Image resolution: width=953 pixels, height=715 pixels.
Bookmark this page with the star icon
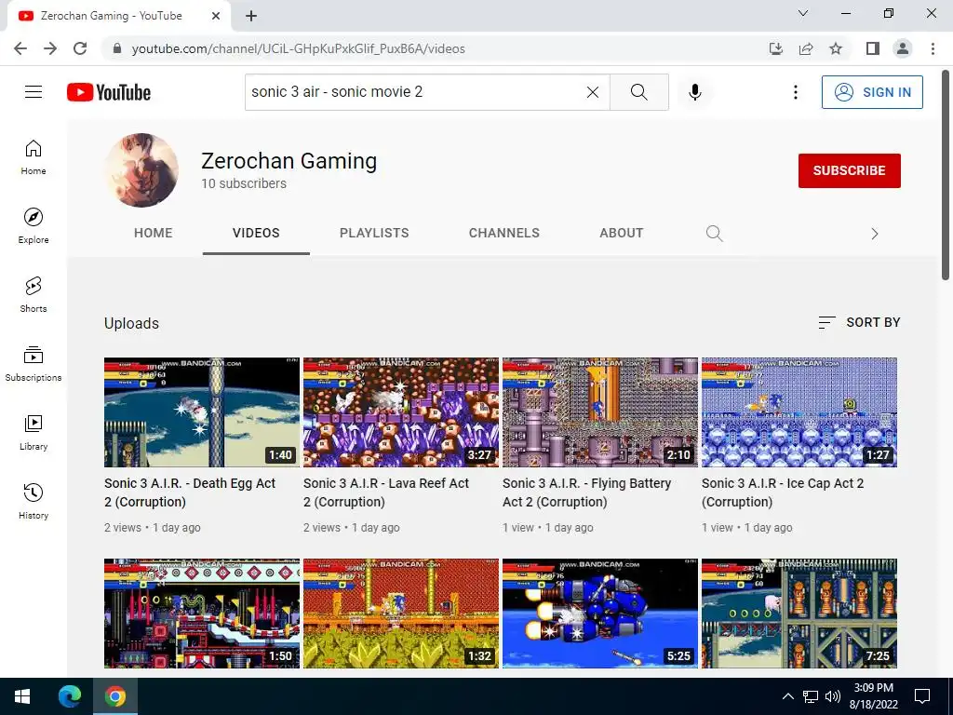coord(836,48)
